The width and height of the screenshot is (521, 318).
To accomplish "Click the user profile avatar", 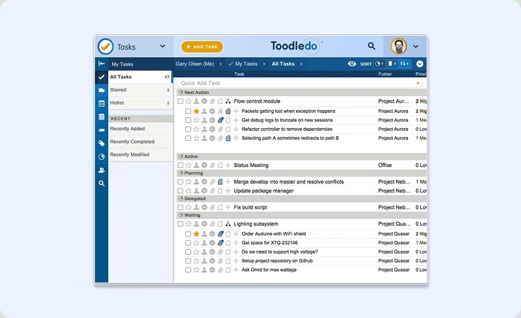I will point(399,46).
